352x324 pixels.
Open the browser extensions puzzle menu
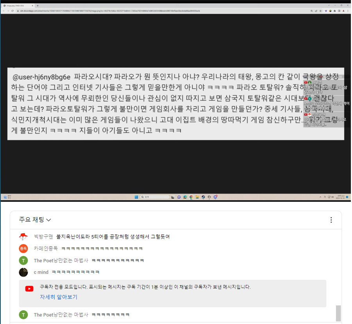click(x=335, y=11)
